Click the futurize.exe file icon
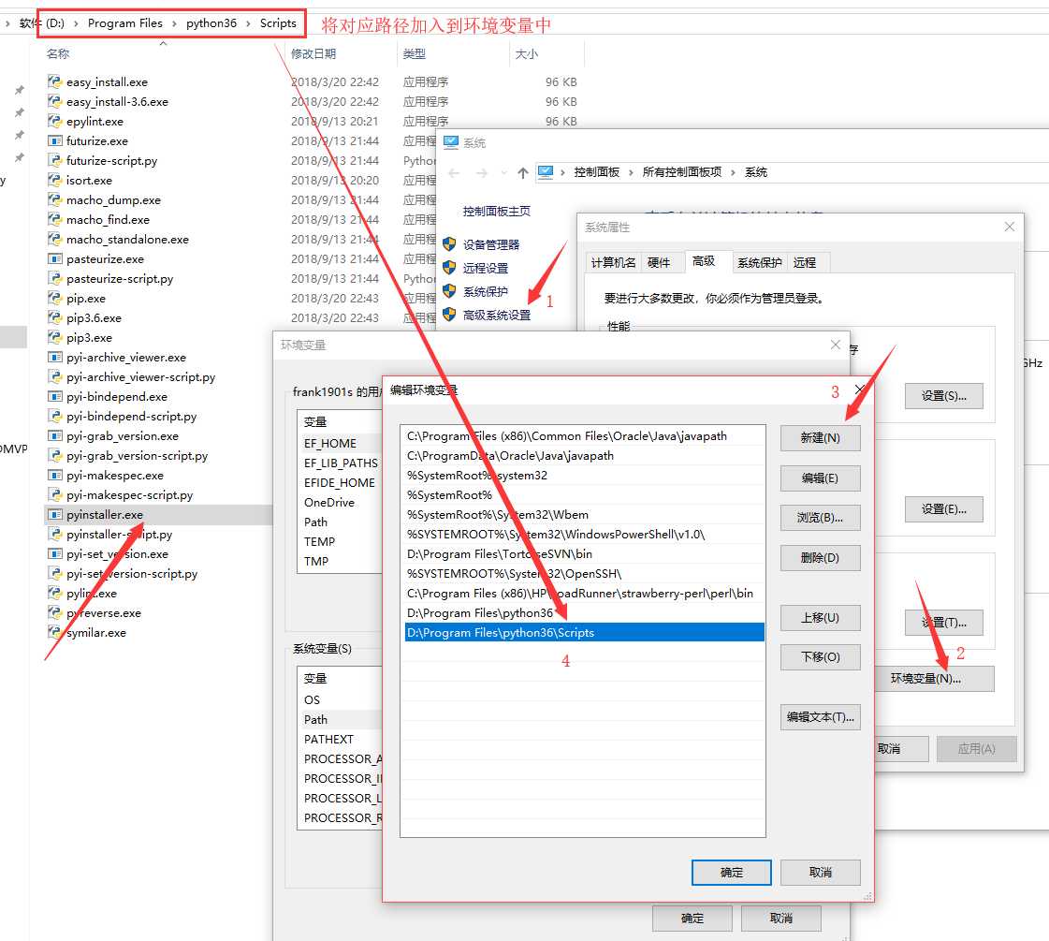 point(55,141)
